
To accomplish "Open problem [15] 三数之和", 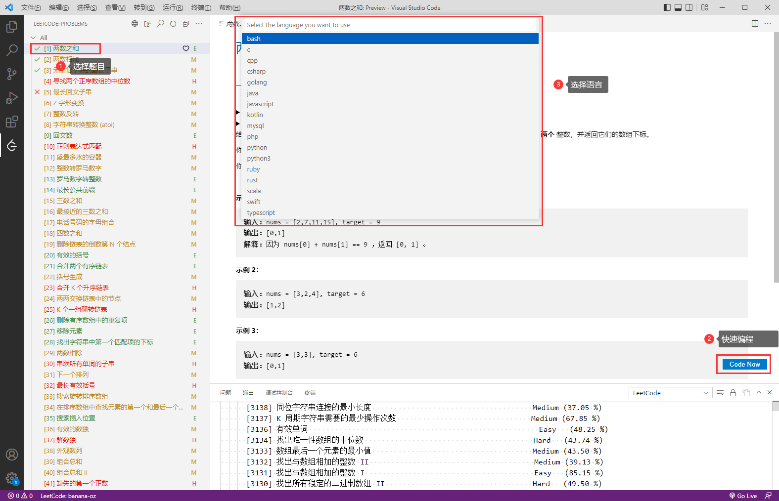I will [x=117, y=201].
